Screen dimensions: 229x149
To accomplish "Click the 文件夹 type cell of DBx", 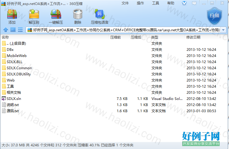I will (157, 49).
